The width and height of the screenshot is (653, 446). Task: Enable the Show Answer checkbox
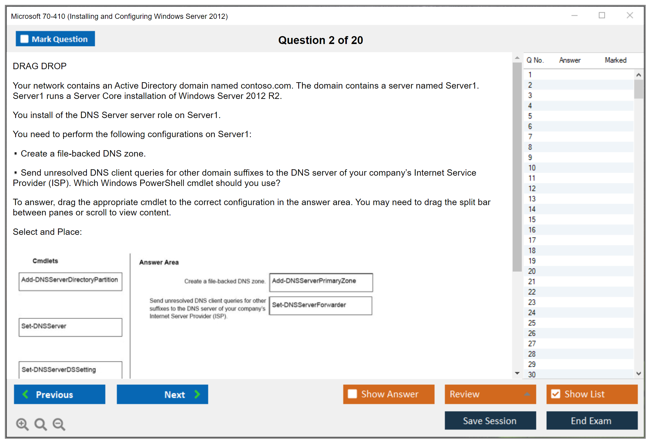click(x=352, y=394)
